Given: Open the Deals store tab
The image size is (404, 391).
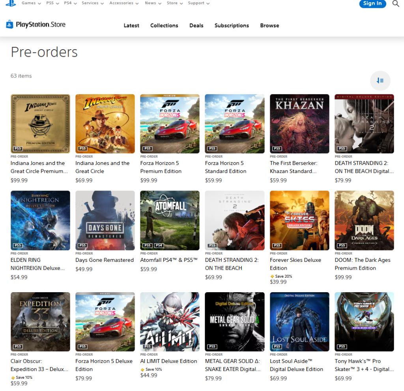Looking at the screenshot, I should point(196,26).
